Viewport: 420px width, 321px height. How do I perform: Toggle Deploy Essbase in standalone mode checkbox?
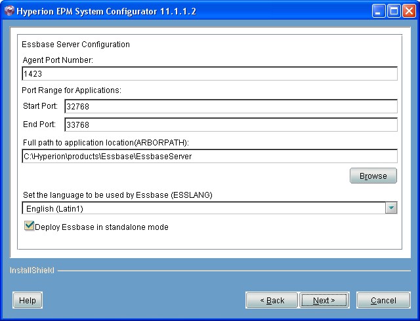(x=29, y=226)
